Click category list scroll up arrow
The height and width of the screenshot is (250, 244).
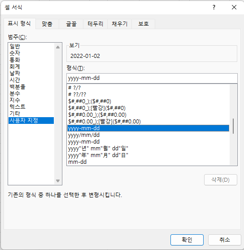click(x=58, y=47)
